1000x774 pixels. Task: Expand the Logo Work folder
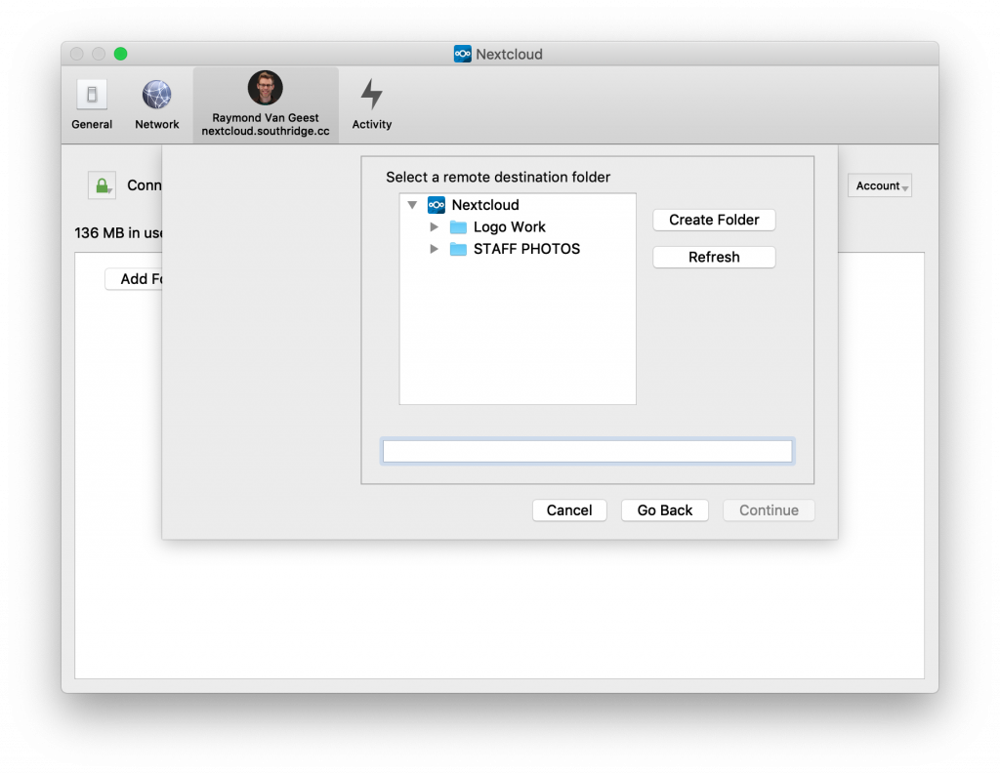pos(435,227)
